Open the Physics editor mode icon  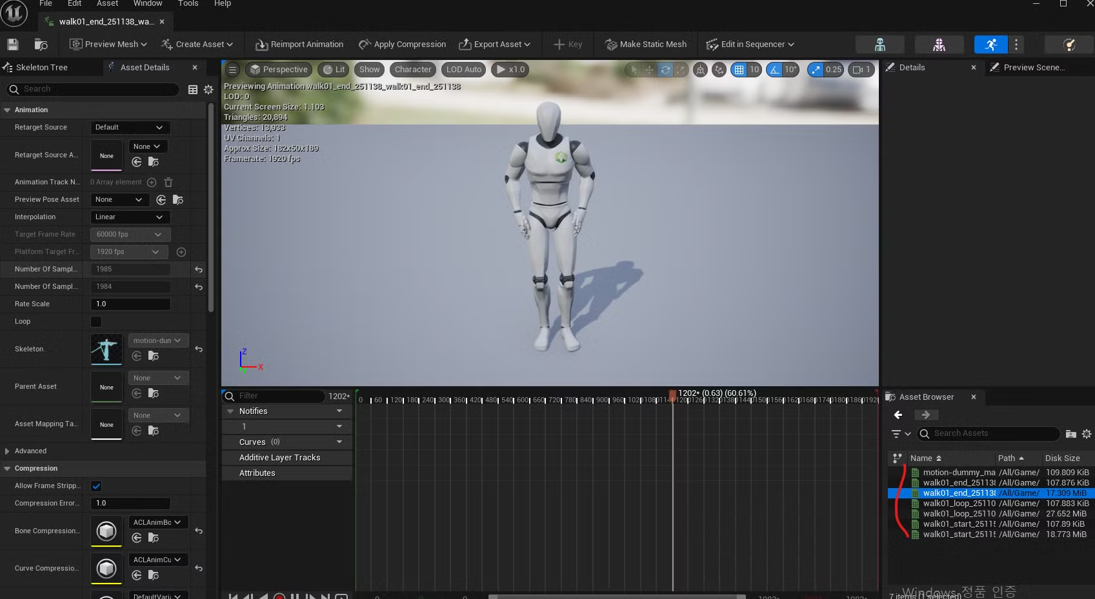point(1069,44)
